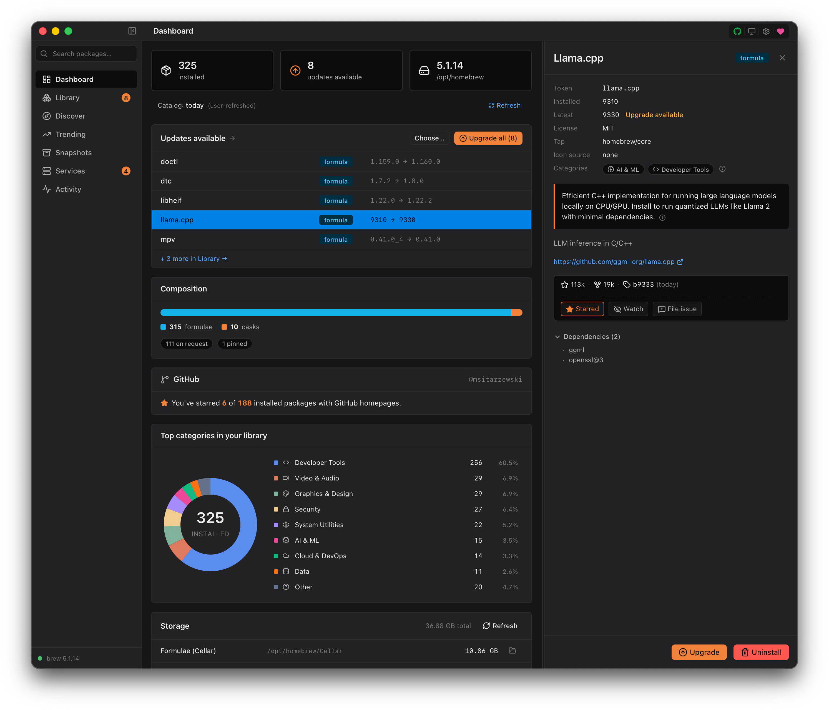This screenshot has width=829, height=710.
Task: Click the info icon after description text
Action: click(662, 218)
